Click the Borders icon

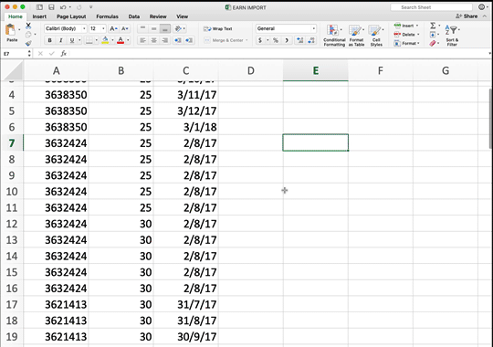click(x=89, y=40)
